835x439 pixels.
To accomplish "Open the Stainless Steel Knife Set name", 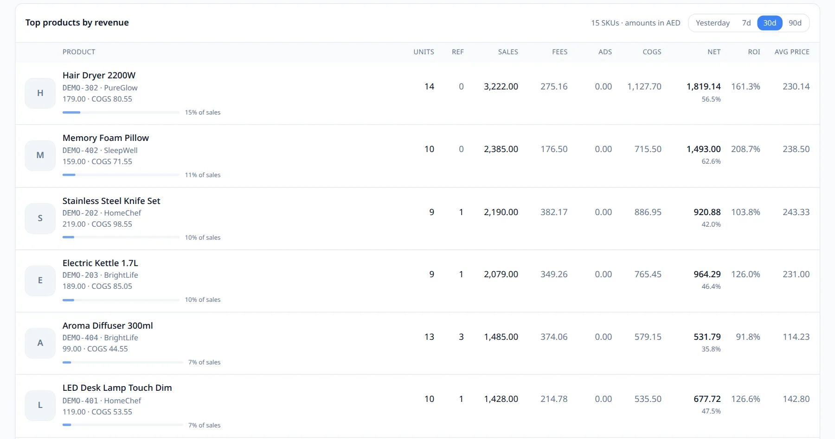I will click(x=111, y=201).
